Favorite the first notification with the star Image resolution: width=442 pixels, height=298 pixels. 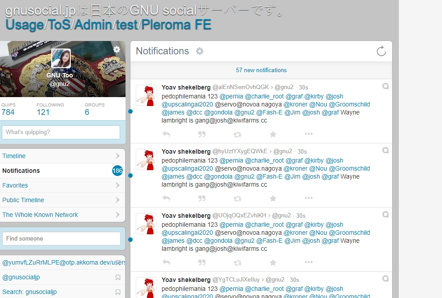coord(273,134)
